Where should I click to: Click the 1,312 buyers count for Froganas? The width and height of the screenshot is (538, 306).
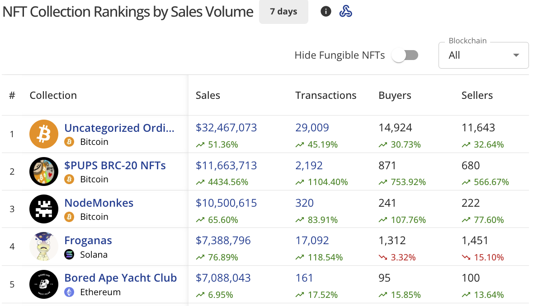coord(392,241)
